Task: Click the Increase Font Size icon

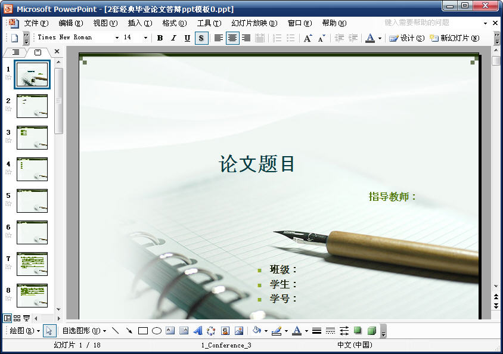Action: point(308,38)
